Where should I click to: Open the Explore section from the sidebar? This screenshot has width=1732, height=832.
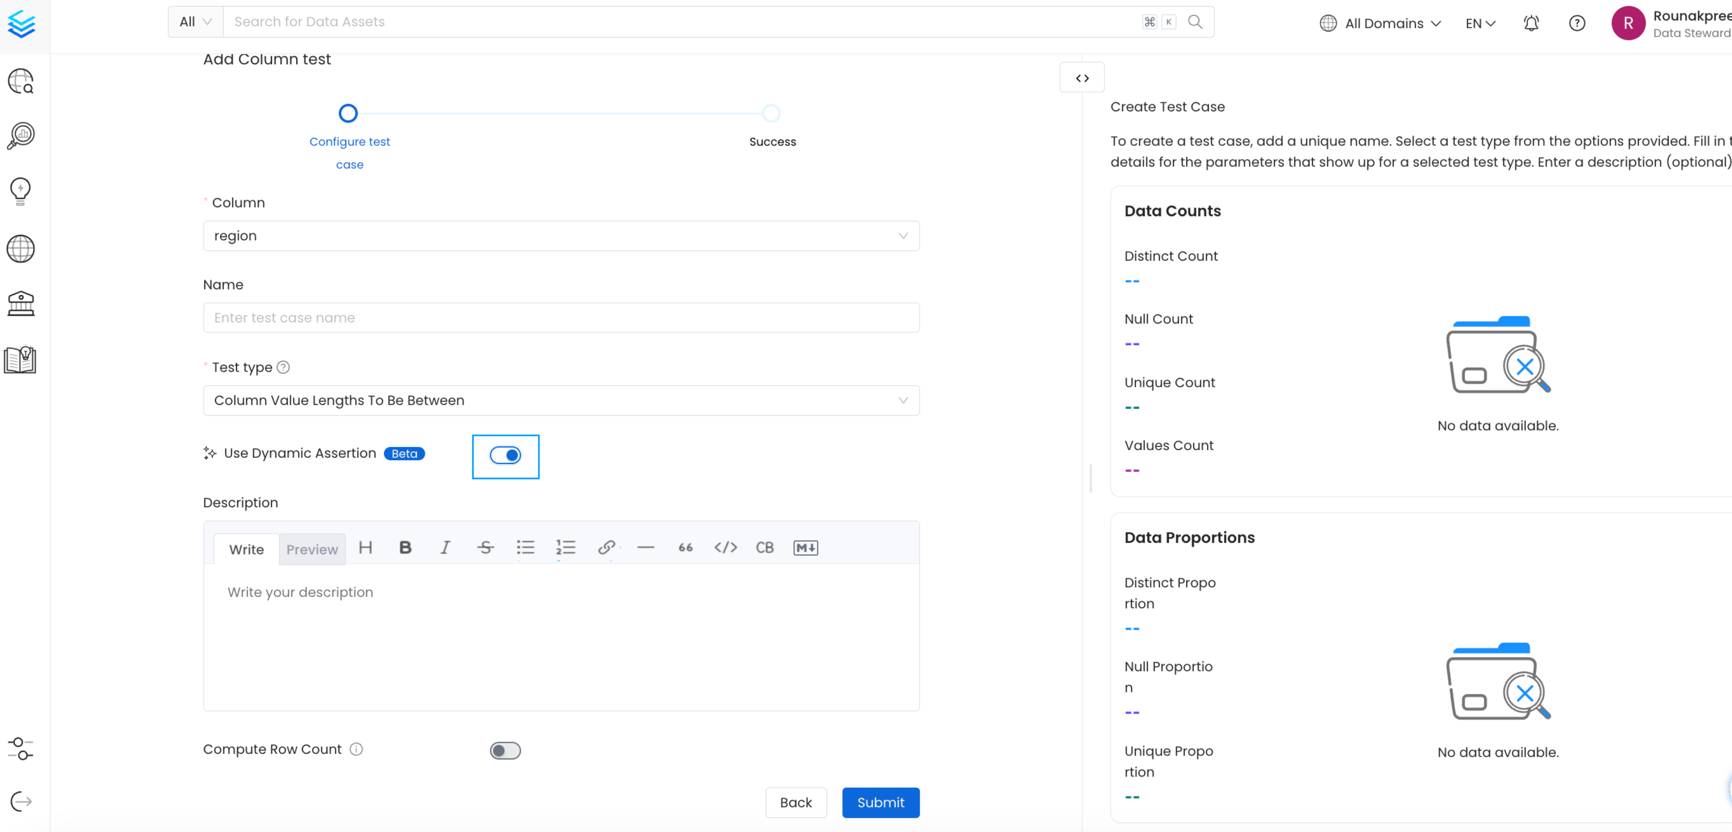(x=20, y=80)
